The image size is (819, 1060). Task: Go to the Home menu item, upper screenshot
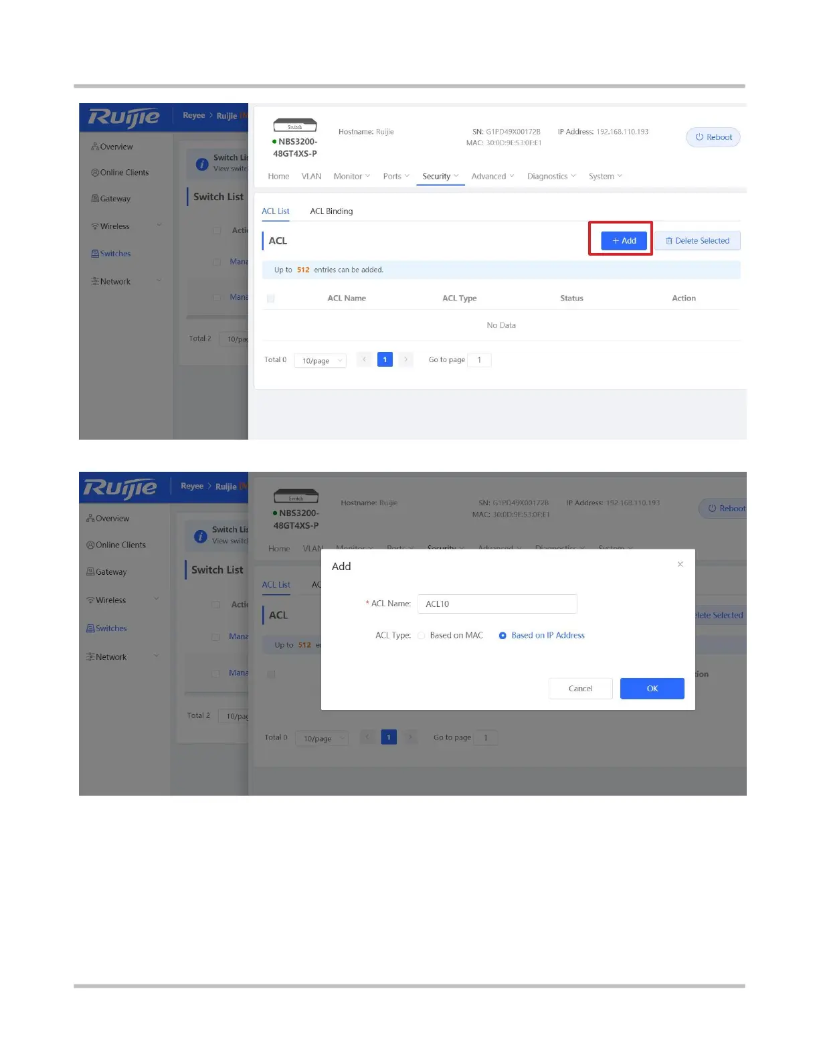tap(279, 177)
